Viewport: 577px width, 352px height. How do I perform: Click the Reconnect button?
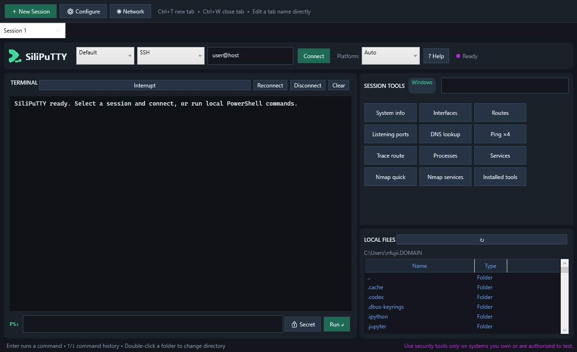click(270, 85)
